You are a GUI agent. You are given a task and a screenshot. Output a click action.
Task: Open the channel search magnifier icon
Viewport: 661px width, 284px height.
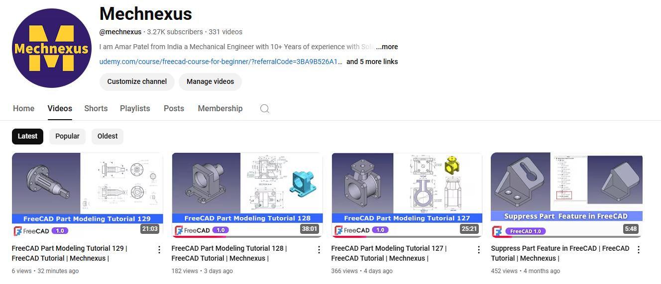click(265, 109)
